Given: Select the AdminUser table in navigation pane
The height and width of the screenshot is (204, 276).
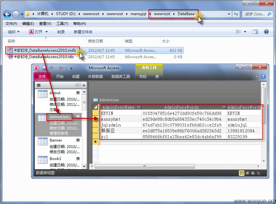Looking at the screenshot, I should pos(58,125).
